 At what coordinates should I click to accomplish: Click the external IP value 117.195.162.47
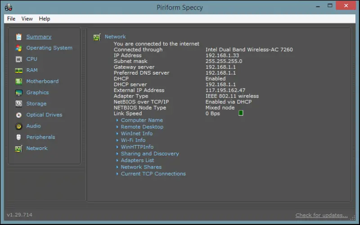[225, 90]
